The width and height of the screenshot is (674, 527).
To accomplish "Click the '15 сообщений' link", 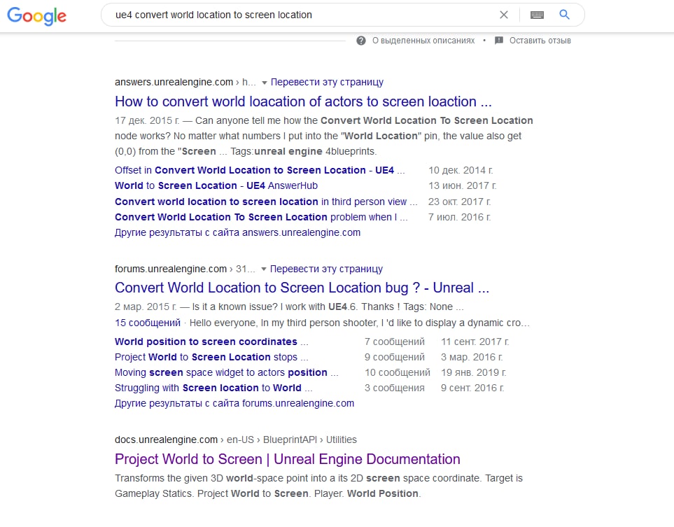I will click(x=148, y=323).
